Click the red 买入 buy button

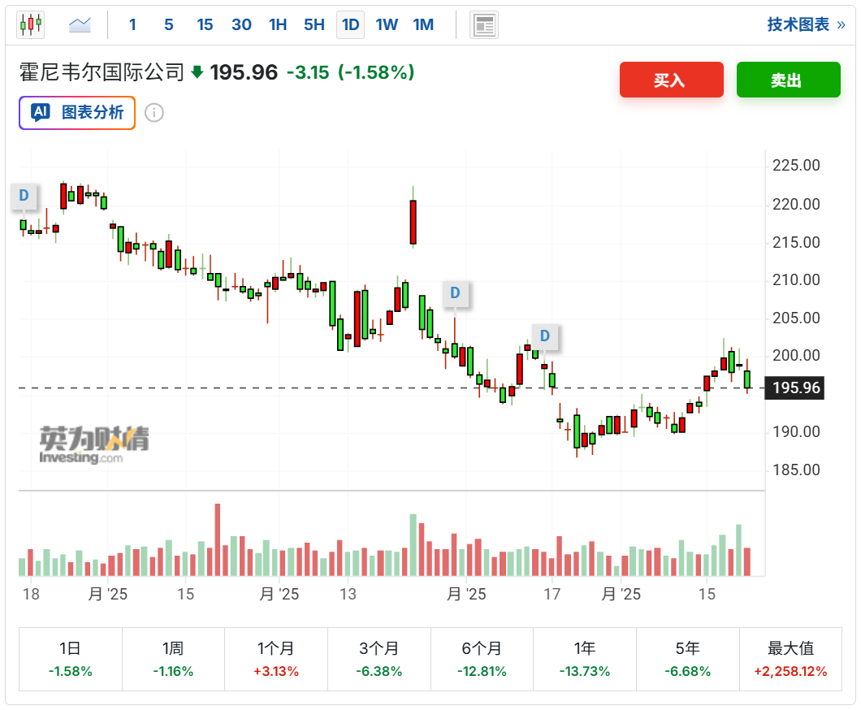point(671,80)
